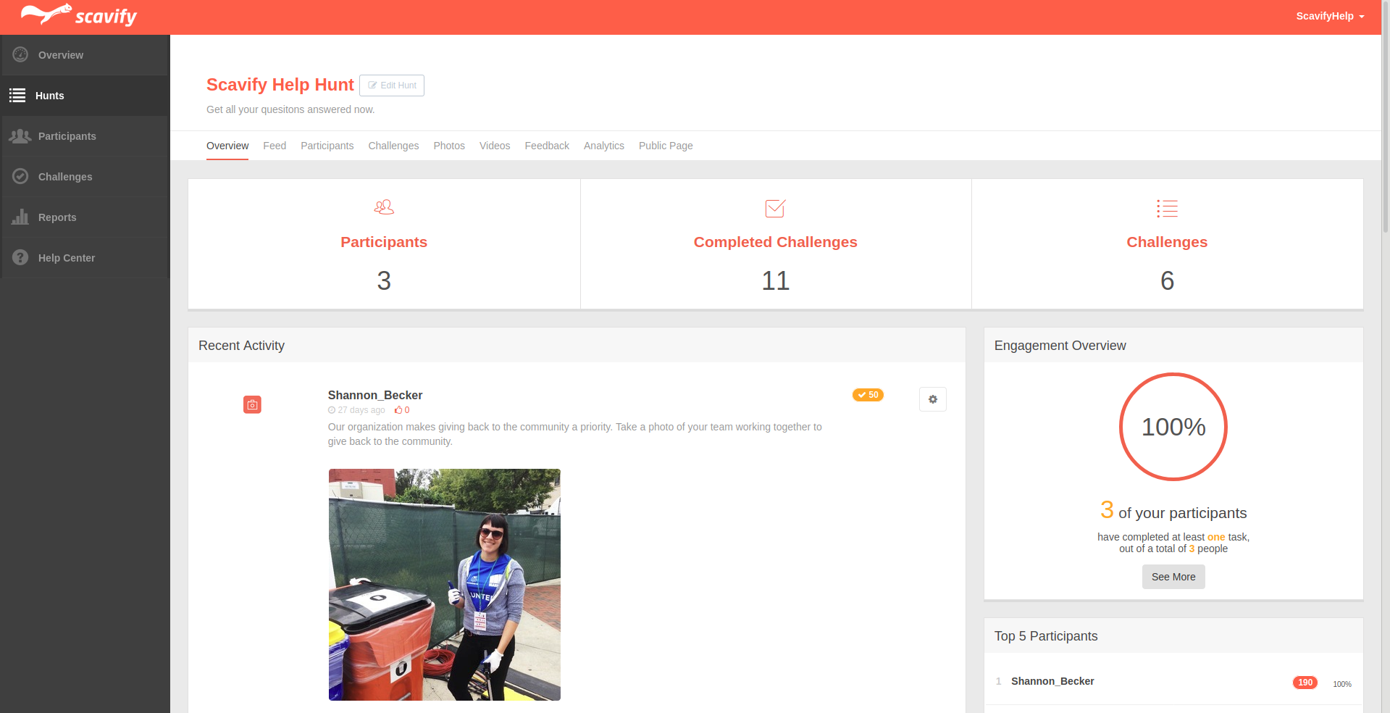This screenshot has height=713, width=1390.
Task: Click the Edit Hunt button
Action: 392,86
